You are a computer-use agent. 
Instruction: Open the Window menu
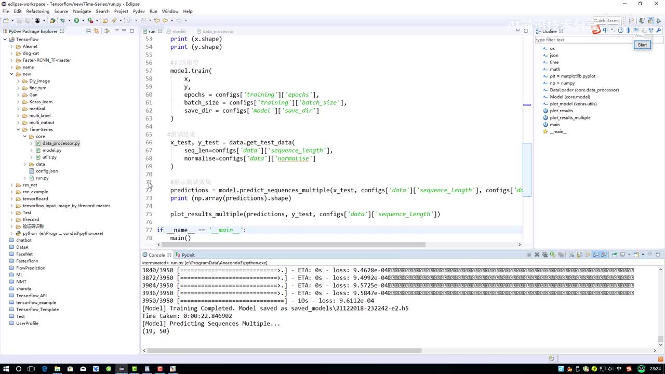[x=170, y=11]
